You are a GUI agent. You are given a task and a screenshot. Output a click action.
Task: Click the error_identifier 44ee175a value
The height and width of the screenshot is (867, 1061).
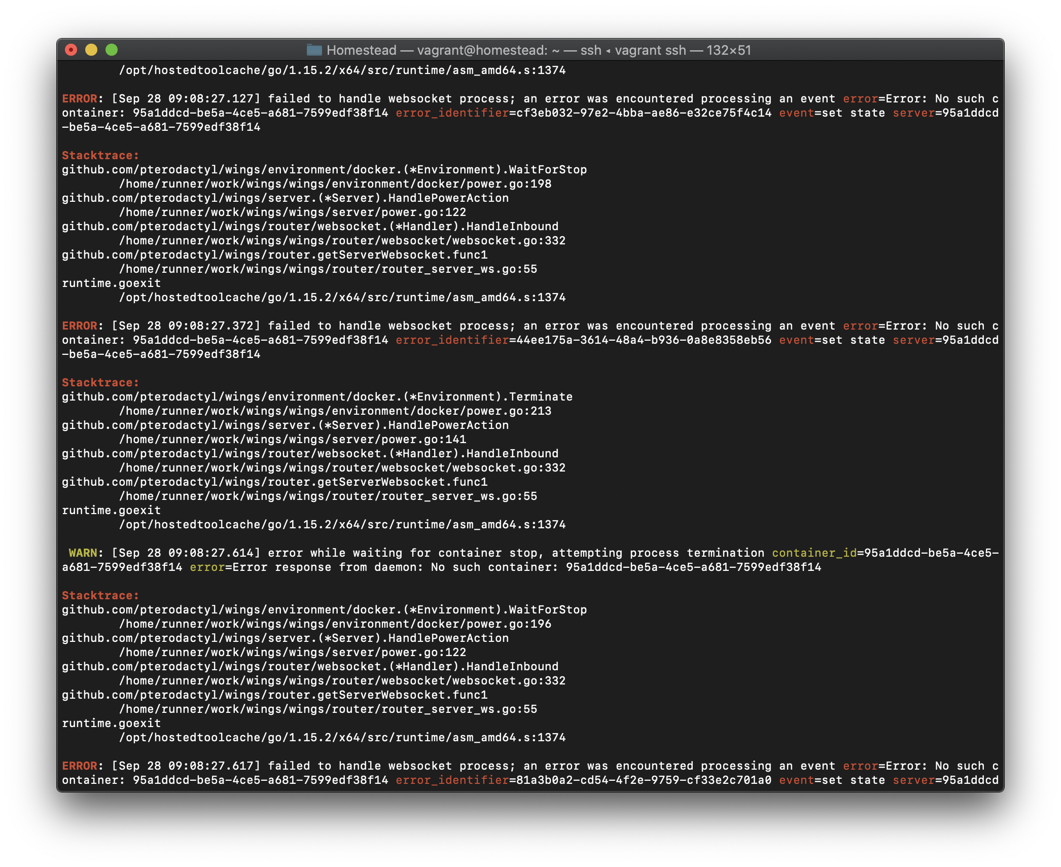point(642,340)
